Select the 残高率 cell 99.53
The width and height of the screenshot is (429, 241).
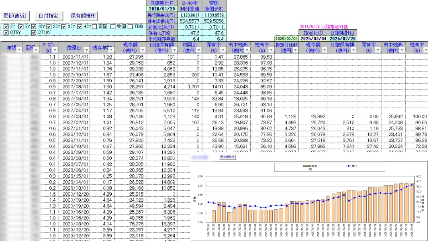point(262,57)
